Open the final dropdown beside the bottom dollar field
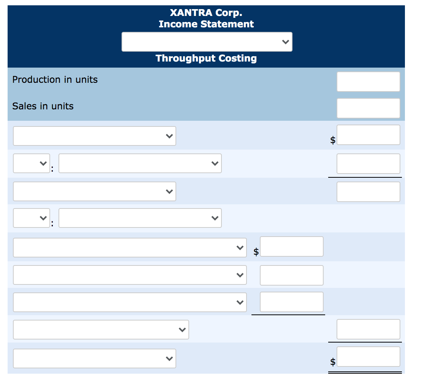Screen dimensions: 430x379 coord(95,358)
